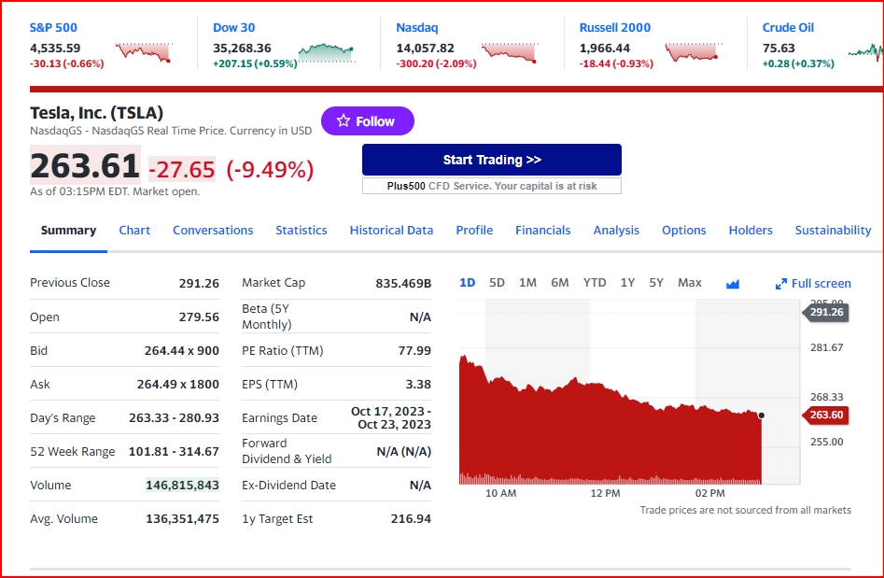The image size is (884, 578).
Task: Click the star icon in Follow button
Action: point(344,121)
